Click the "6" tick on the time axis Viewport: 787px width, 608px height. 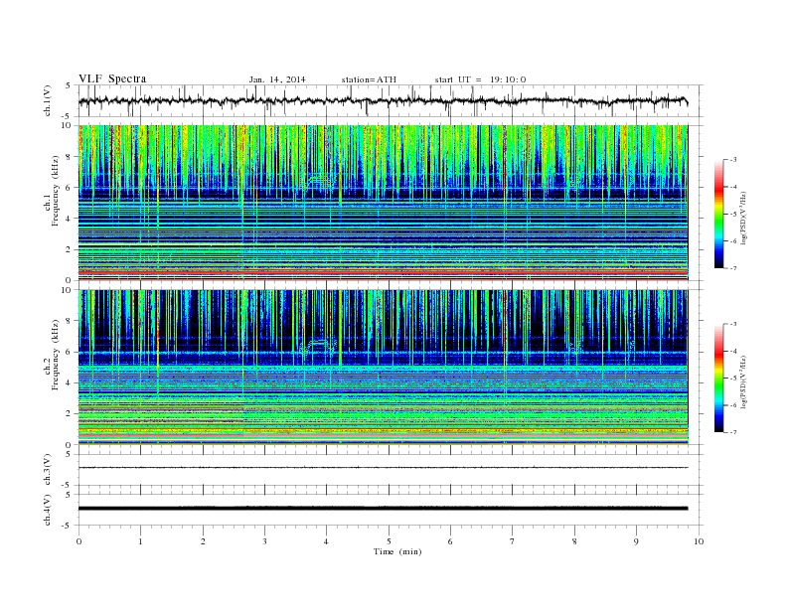tap(450, 541)
